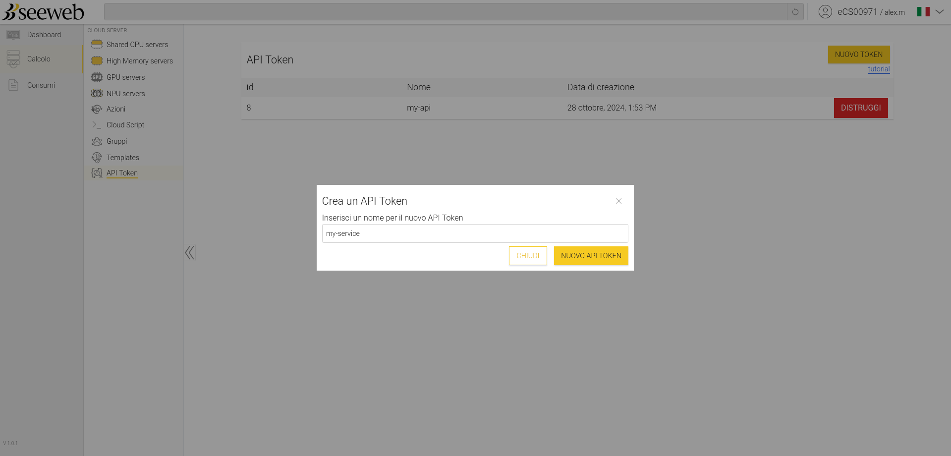
Task: Click the Templates icon
Action: [x=97, y=158]
